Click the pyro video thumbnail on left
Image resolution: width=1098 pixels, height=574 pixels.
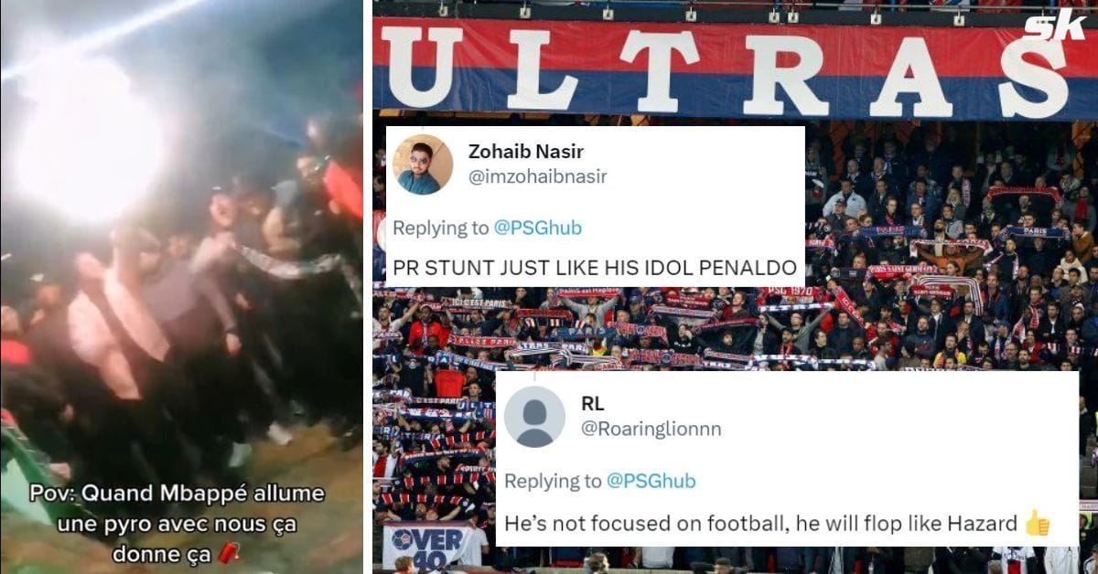[181, 287]
